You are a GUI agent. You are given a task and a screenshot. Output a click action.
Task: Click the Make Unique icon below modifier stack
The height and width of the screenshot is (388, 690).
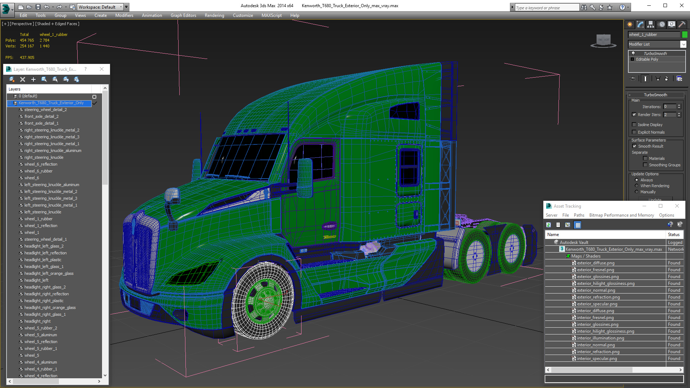[x=658, y=79]
